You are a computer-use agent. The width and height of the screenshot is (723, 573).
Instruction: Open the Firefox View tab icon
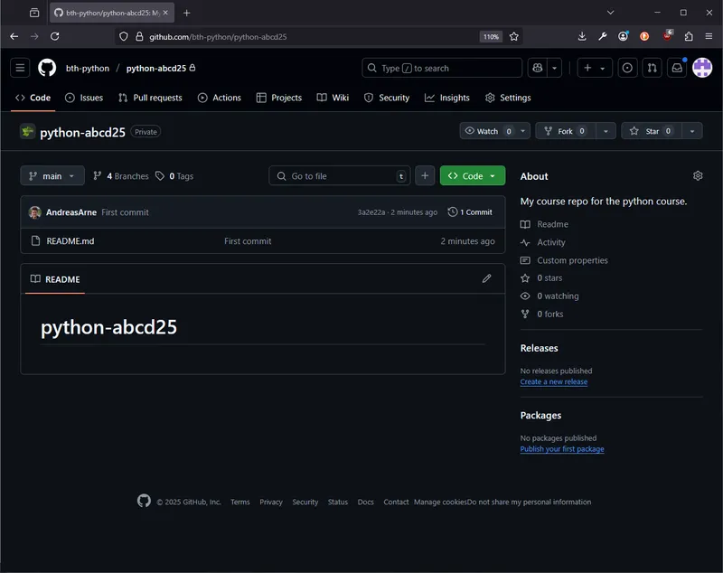[34, 13]
